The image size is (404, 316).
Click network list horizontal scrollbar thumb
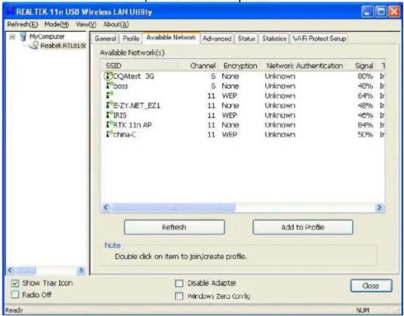pyautogui.click(x=173, y=207)
